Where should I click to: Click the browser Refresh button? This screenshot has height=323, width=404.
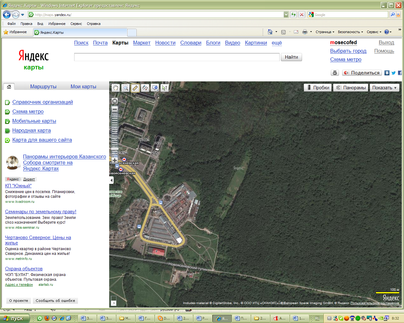[x=294, y=15]
